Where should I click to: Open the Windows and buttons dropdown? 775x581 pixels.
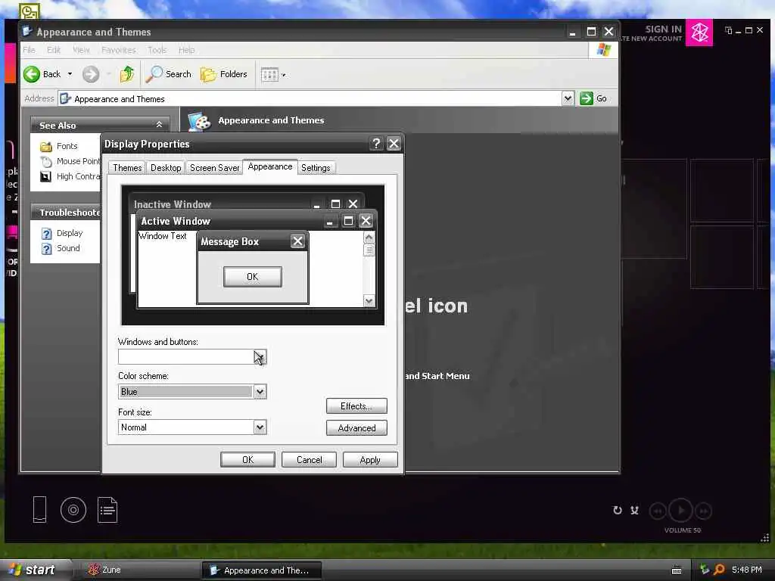[260, 357]
